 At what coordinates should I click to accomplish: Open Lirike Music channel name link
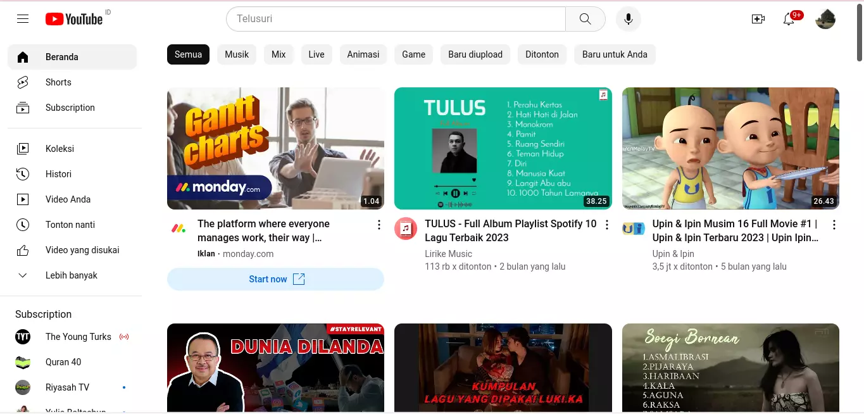click(x=448, y=254)
